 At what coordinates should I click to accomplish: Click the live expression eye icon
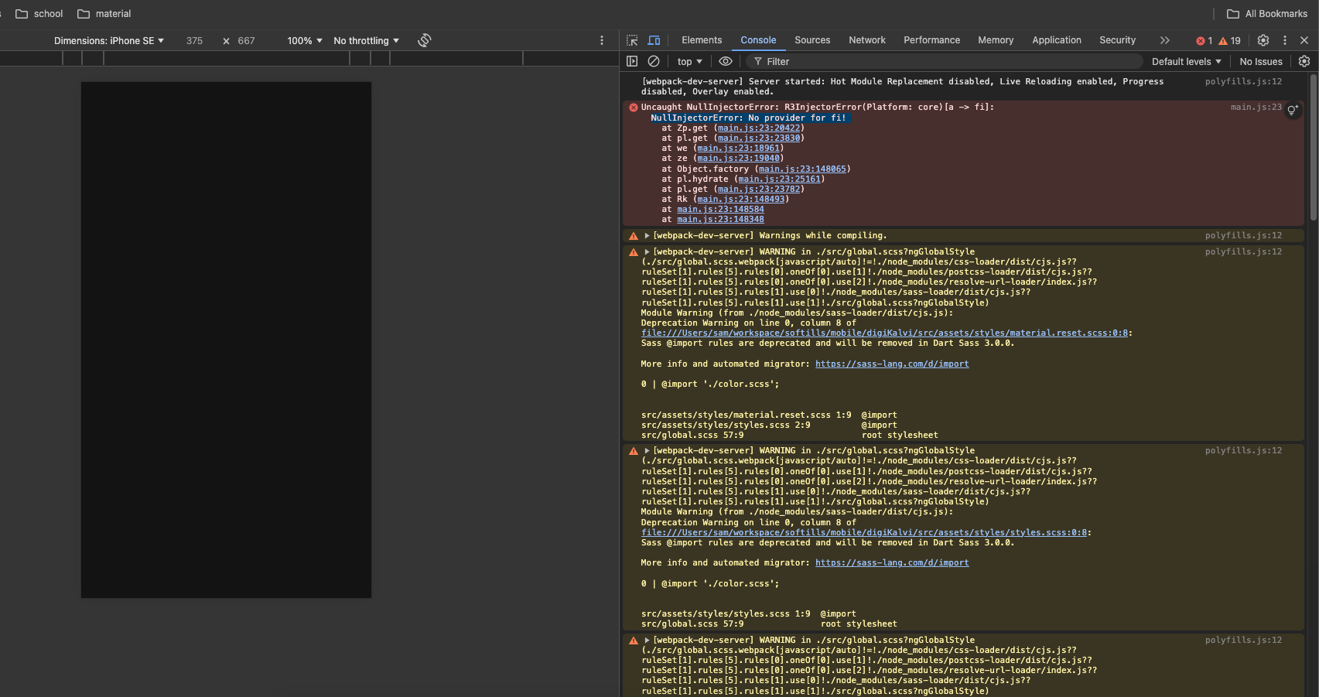pyautogui.click(x=725, y=61)
